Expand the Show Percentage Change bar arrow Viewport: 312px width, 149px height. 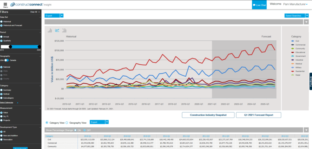[x=306, y=130]
